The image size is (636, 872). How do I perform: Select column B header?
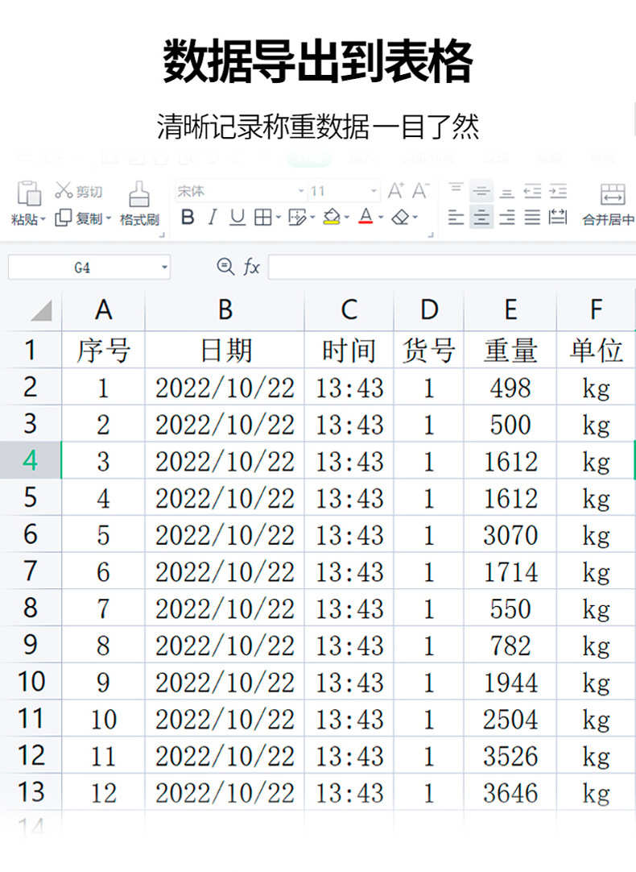(x=225, y=310)
